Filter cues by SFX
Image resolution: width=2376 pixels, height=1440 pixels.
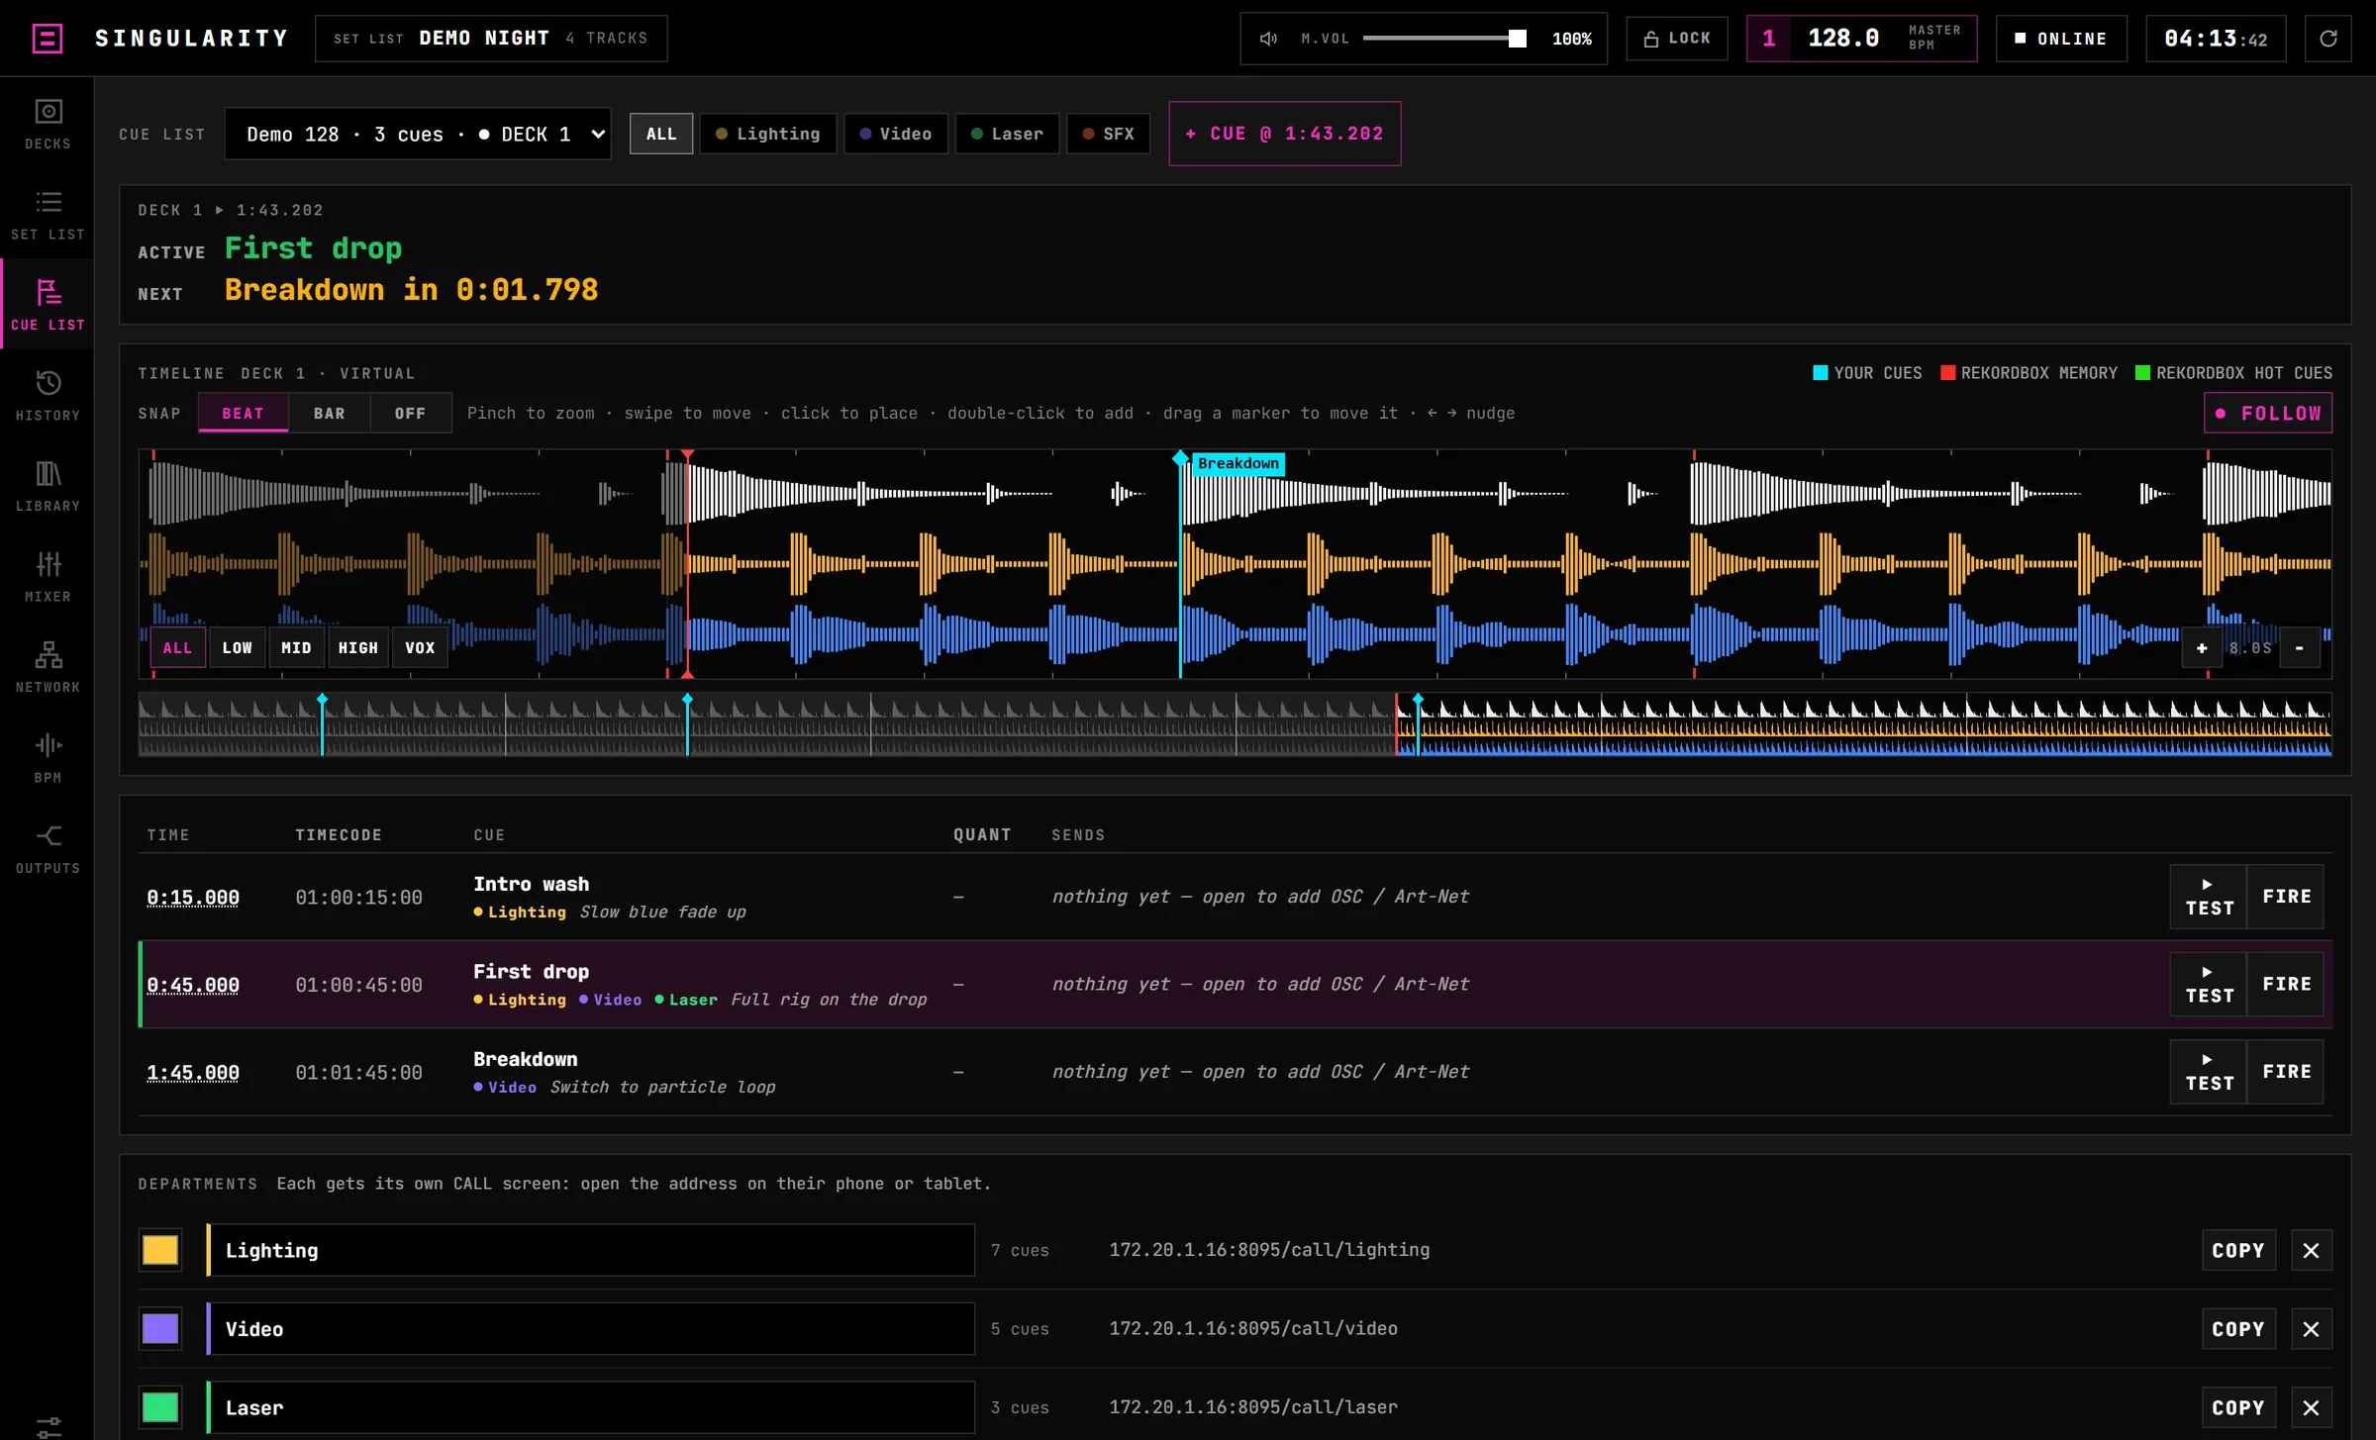coord(1109,134)
